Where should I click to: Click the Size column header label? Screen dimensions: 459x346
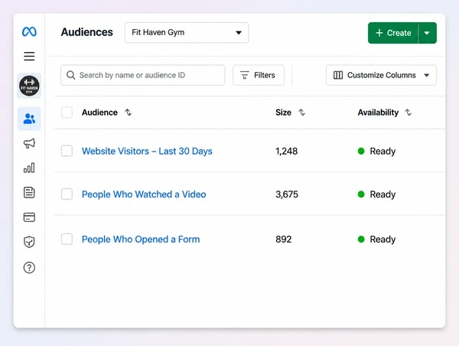(x=283, y=113)
